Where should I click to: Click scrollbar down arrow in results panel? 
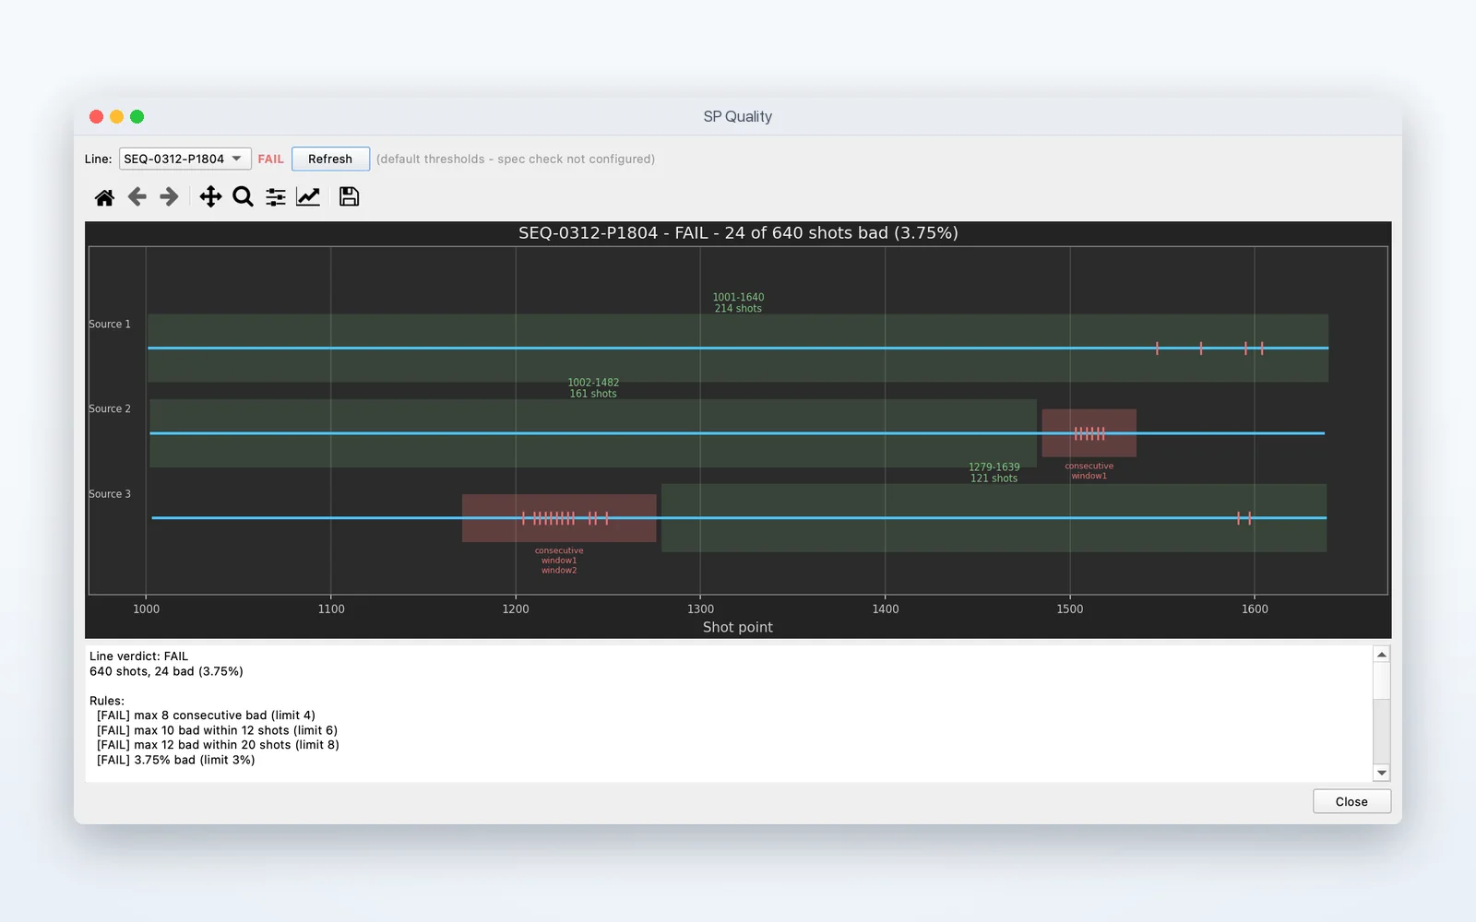pos(1381,774)
